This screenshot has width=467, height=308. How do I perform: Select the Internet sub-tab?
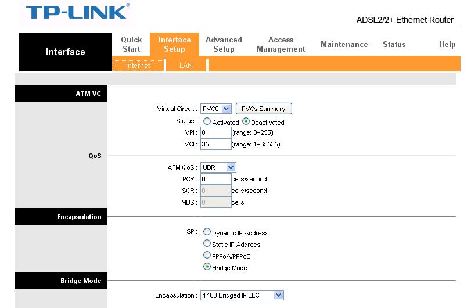(138, 66)
